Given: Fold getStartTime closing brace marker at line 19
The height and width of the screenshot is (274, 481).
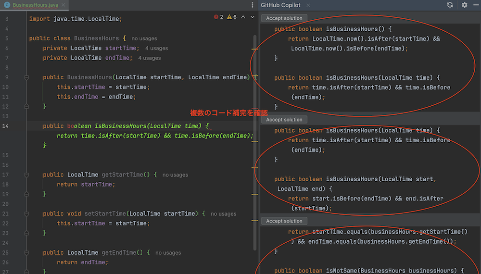Looking at the screenshot, I should [26, 194].
